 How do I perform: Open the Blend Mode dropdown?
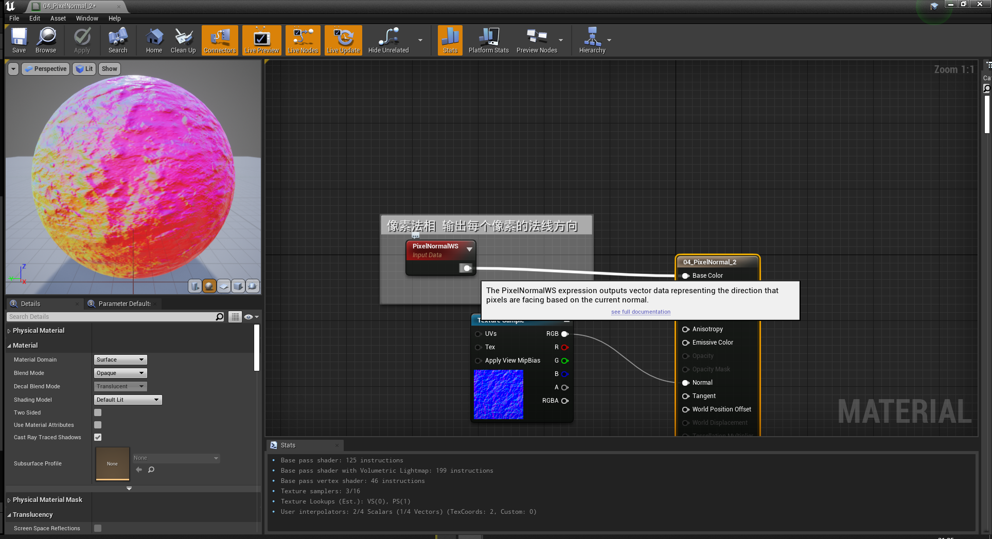(x=120, y=373)
